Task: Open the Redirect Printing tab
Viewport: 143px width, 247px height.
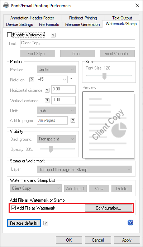Action: click(x=83, y=18)
